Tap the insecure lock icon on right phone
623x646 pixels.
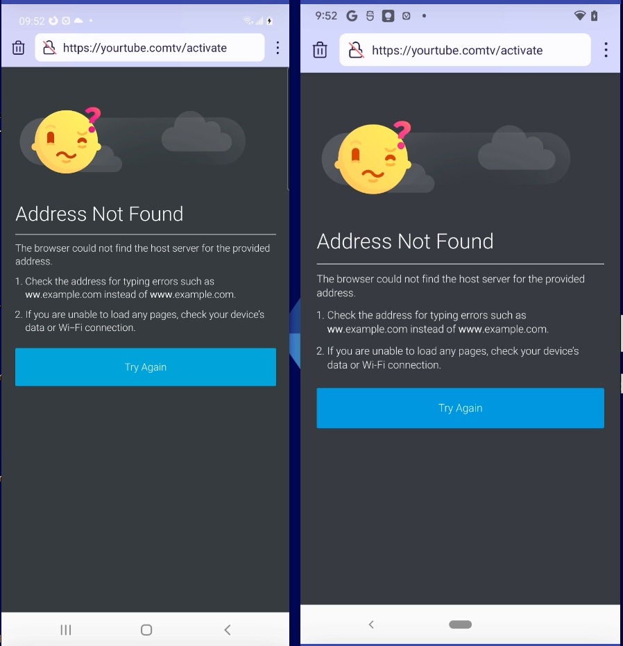[x=356, y=50]
